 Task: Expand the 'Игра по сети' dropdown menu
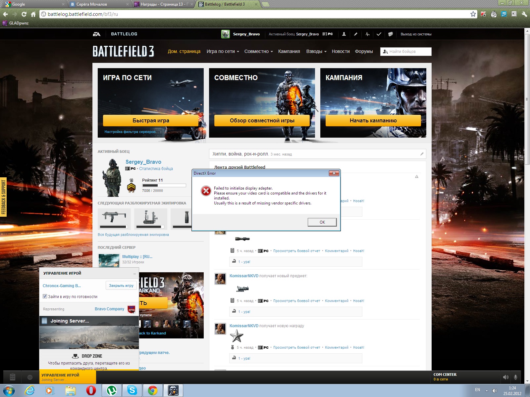pyautogui.click(x=223, y=51)
